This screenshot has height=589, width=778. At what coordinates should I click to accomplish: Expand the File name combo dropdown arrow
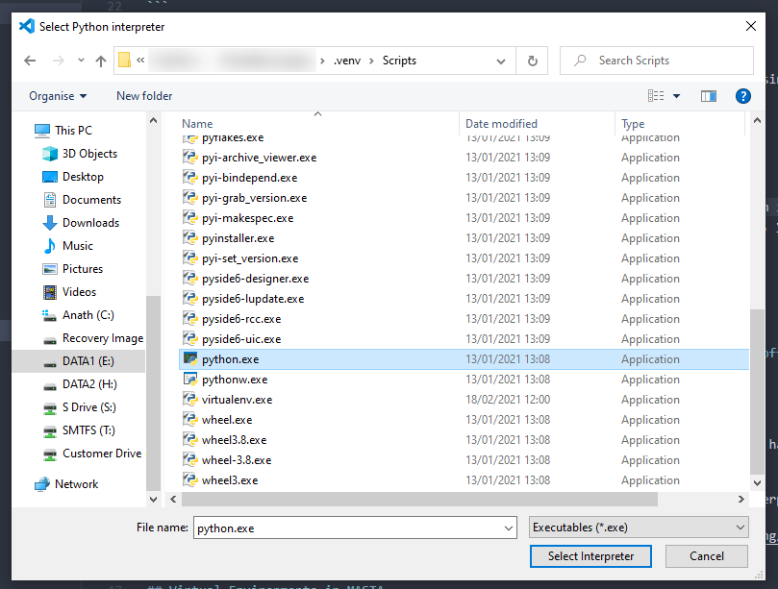(x=509, y=528)
